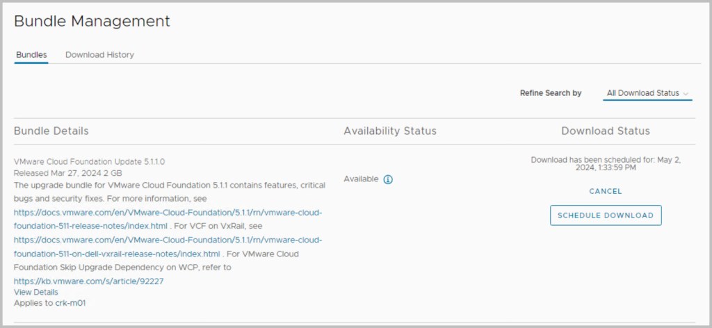Click the Available status text
The height and width of the screenshot is (328, 712).
tap(361, 179)
